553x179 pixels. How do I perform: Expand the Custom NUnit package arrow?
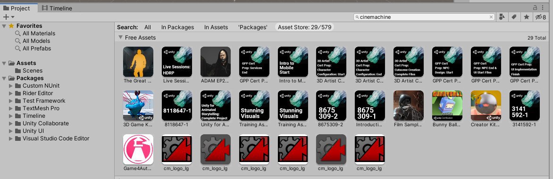tap(10, 86)
